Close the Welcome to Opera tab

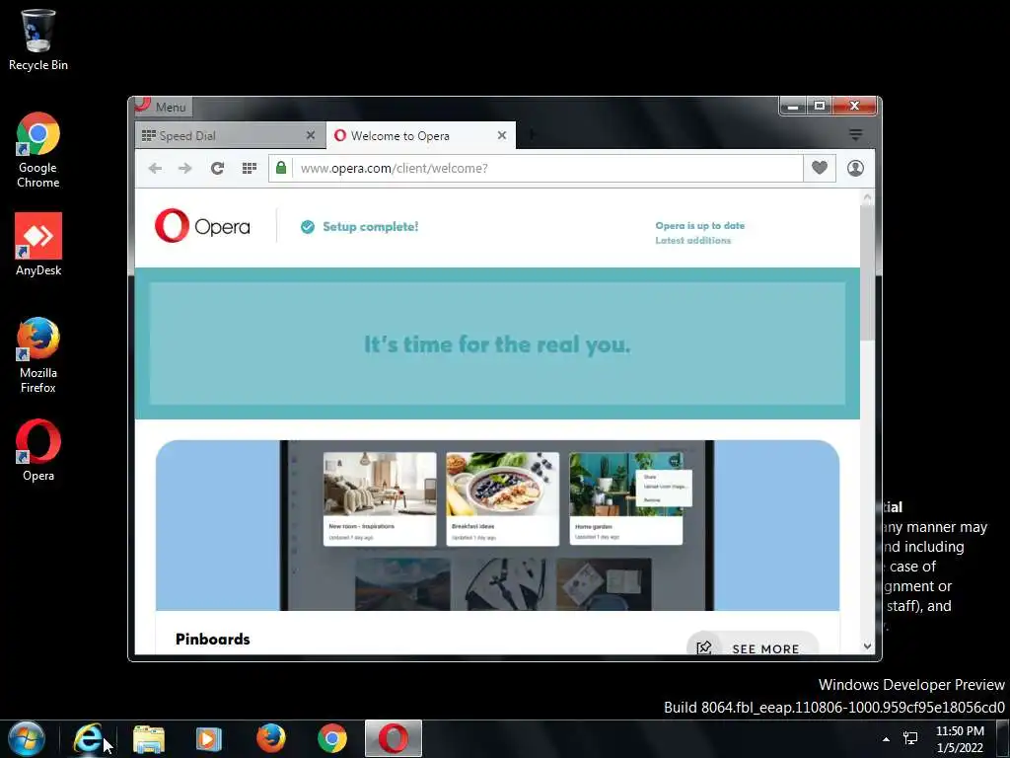click(502, 135)
